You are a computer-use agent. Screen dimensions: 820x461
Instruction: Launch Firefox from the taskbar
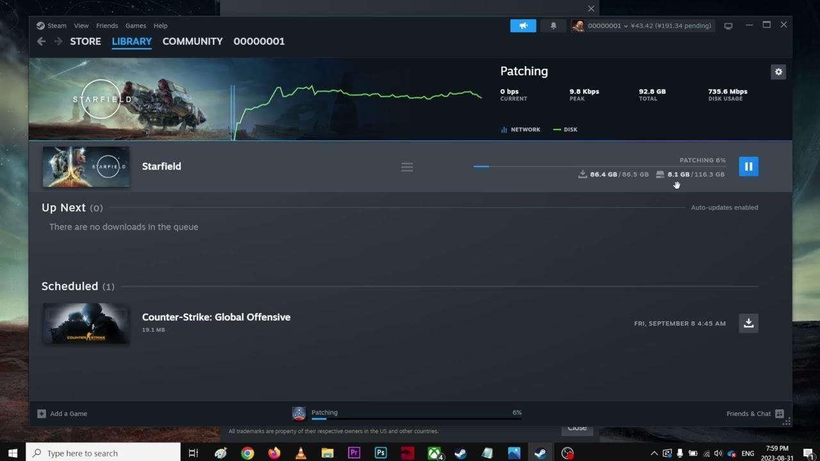coord(274,453)
